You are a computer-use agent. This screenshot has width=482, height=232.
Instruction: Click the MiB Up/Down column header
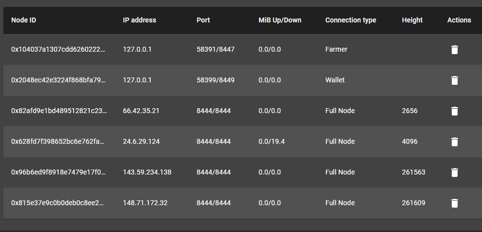(x=280, y=20)
